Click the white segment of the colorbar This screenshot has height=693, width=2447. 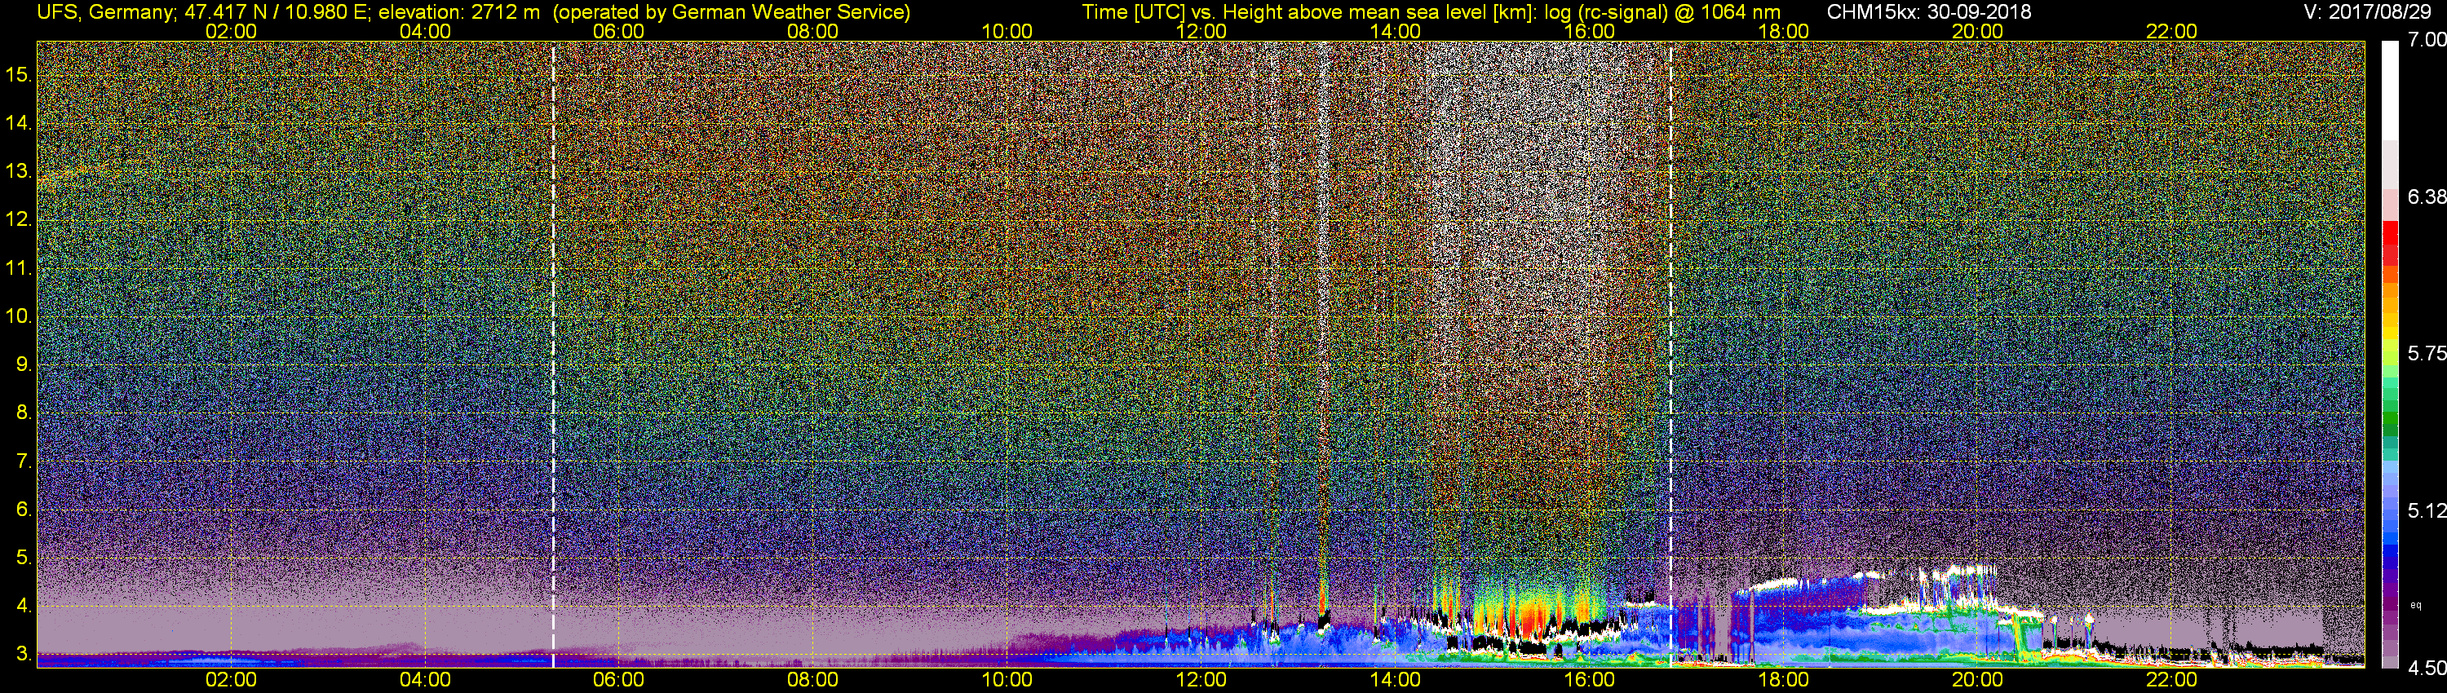(x=2389, y=90)
